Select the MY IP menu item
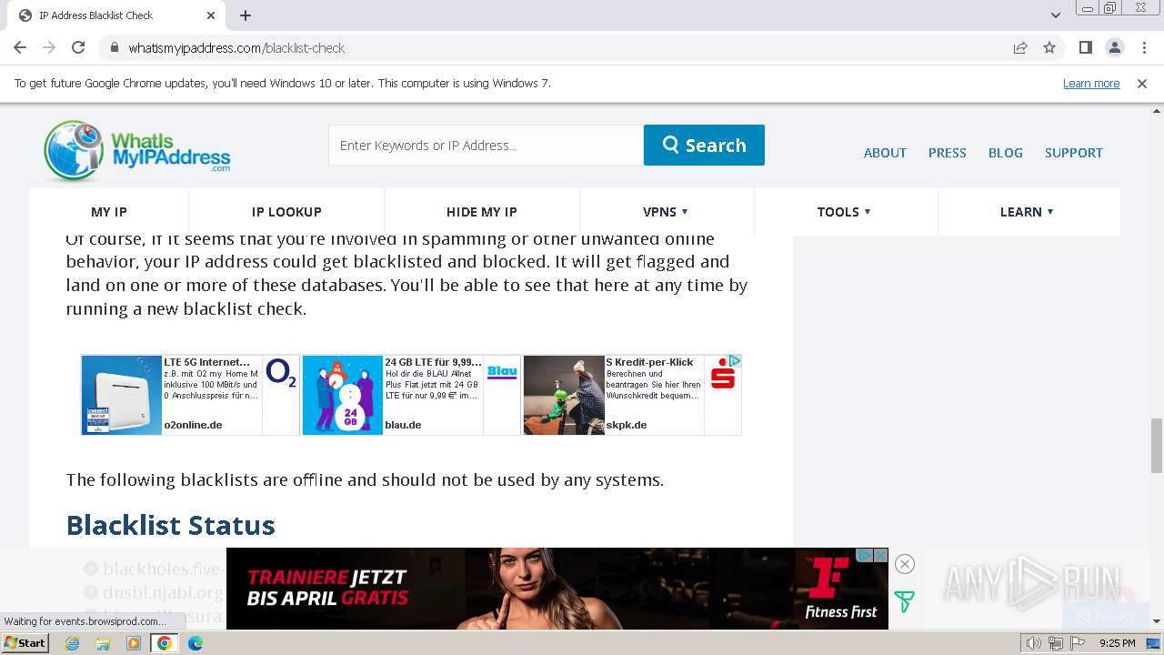 pos(109,212)
